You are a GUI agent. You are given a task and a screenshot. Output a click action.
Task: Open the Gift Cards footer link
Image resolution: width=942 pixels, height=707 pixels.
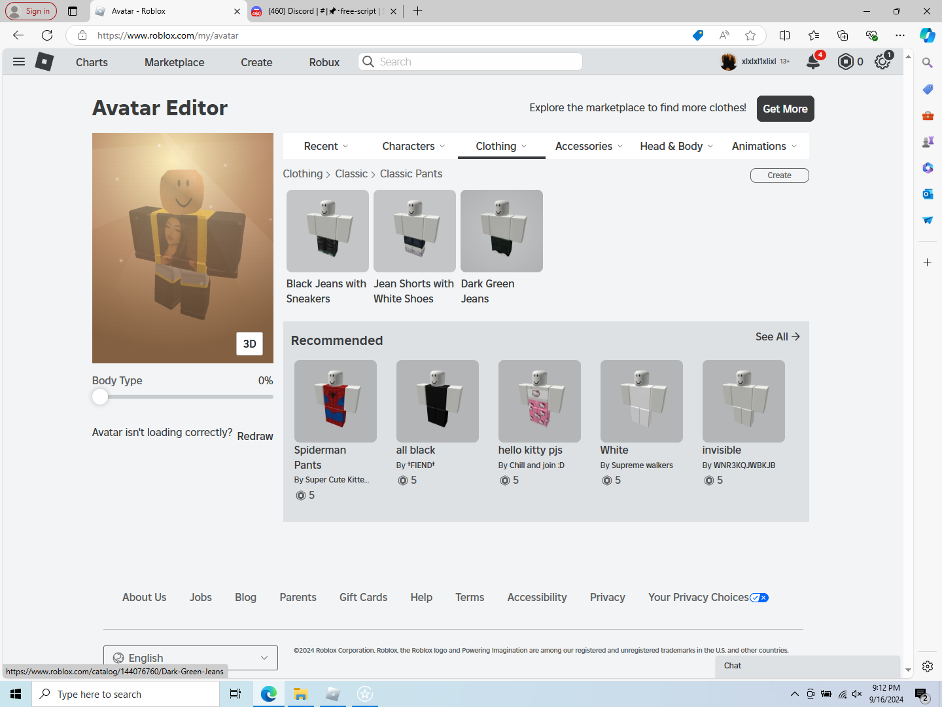tap(363, 597)
